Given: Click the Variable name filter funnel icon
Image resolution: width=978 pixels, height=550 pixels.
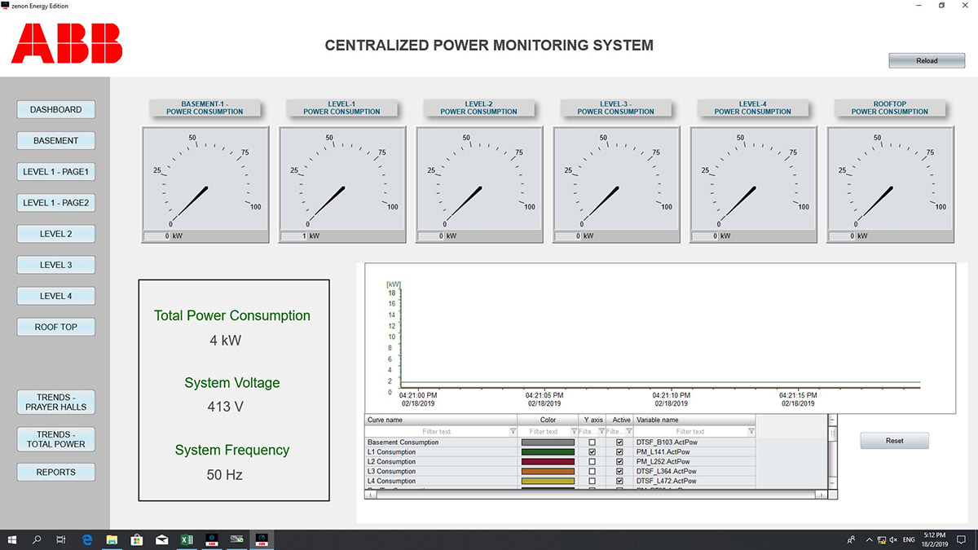Looking at the screenshot, I should click(x=751, y=432).
